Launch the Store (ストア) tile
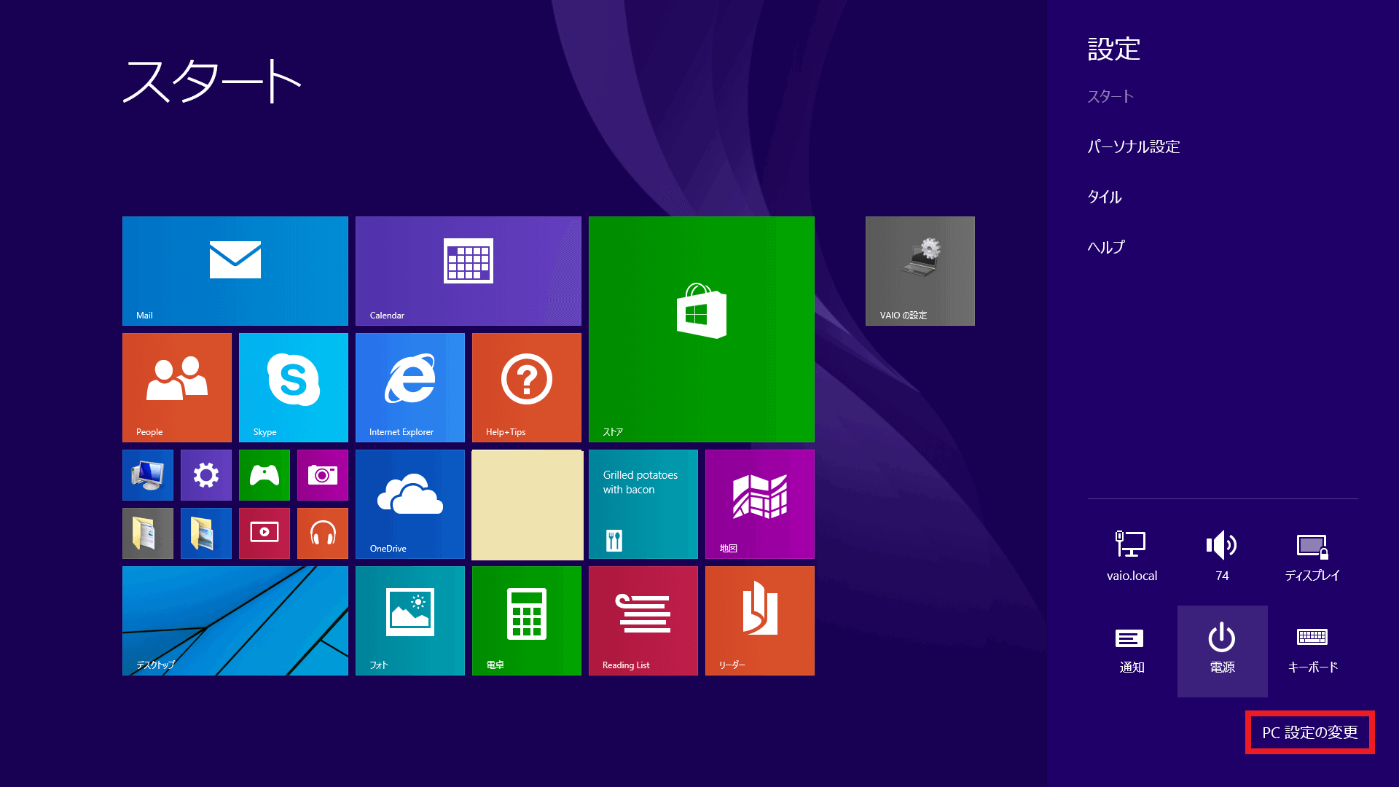This screenshot has height=787, width=1399. [702, 329]
